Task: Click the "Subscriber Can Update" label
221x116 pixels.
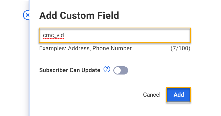Action: click(70, 70)
